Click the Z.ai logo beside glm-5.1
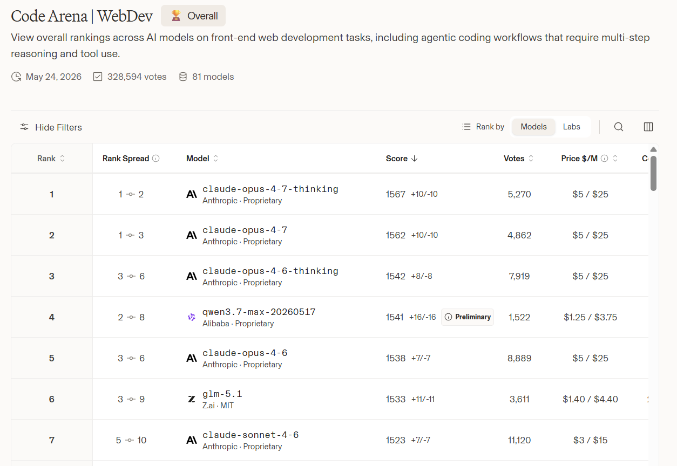The width and height of the screenshot is (677, 466). click(x=192, y=399)
